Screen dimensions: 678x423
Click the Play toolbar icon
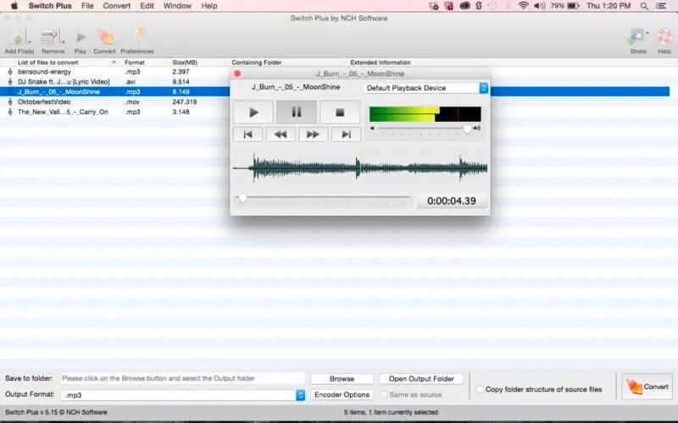(x=81, y=37)
